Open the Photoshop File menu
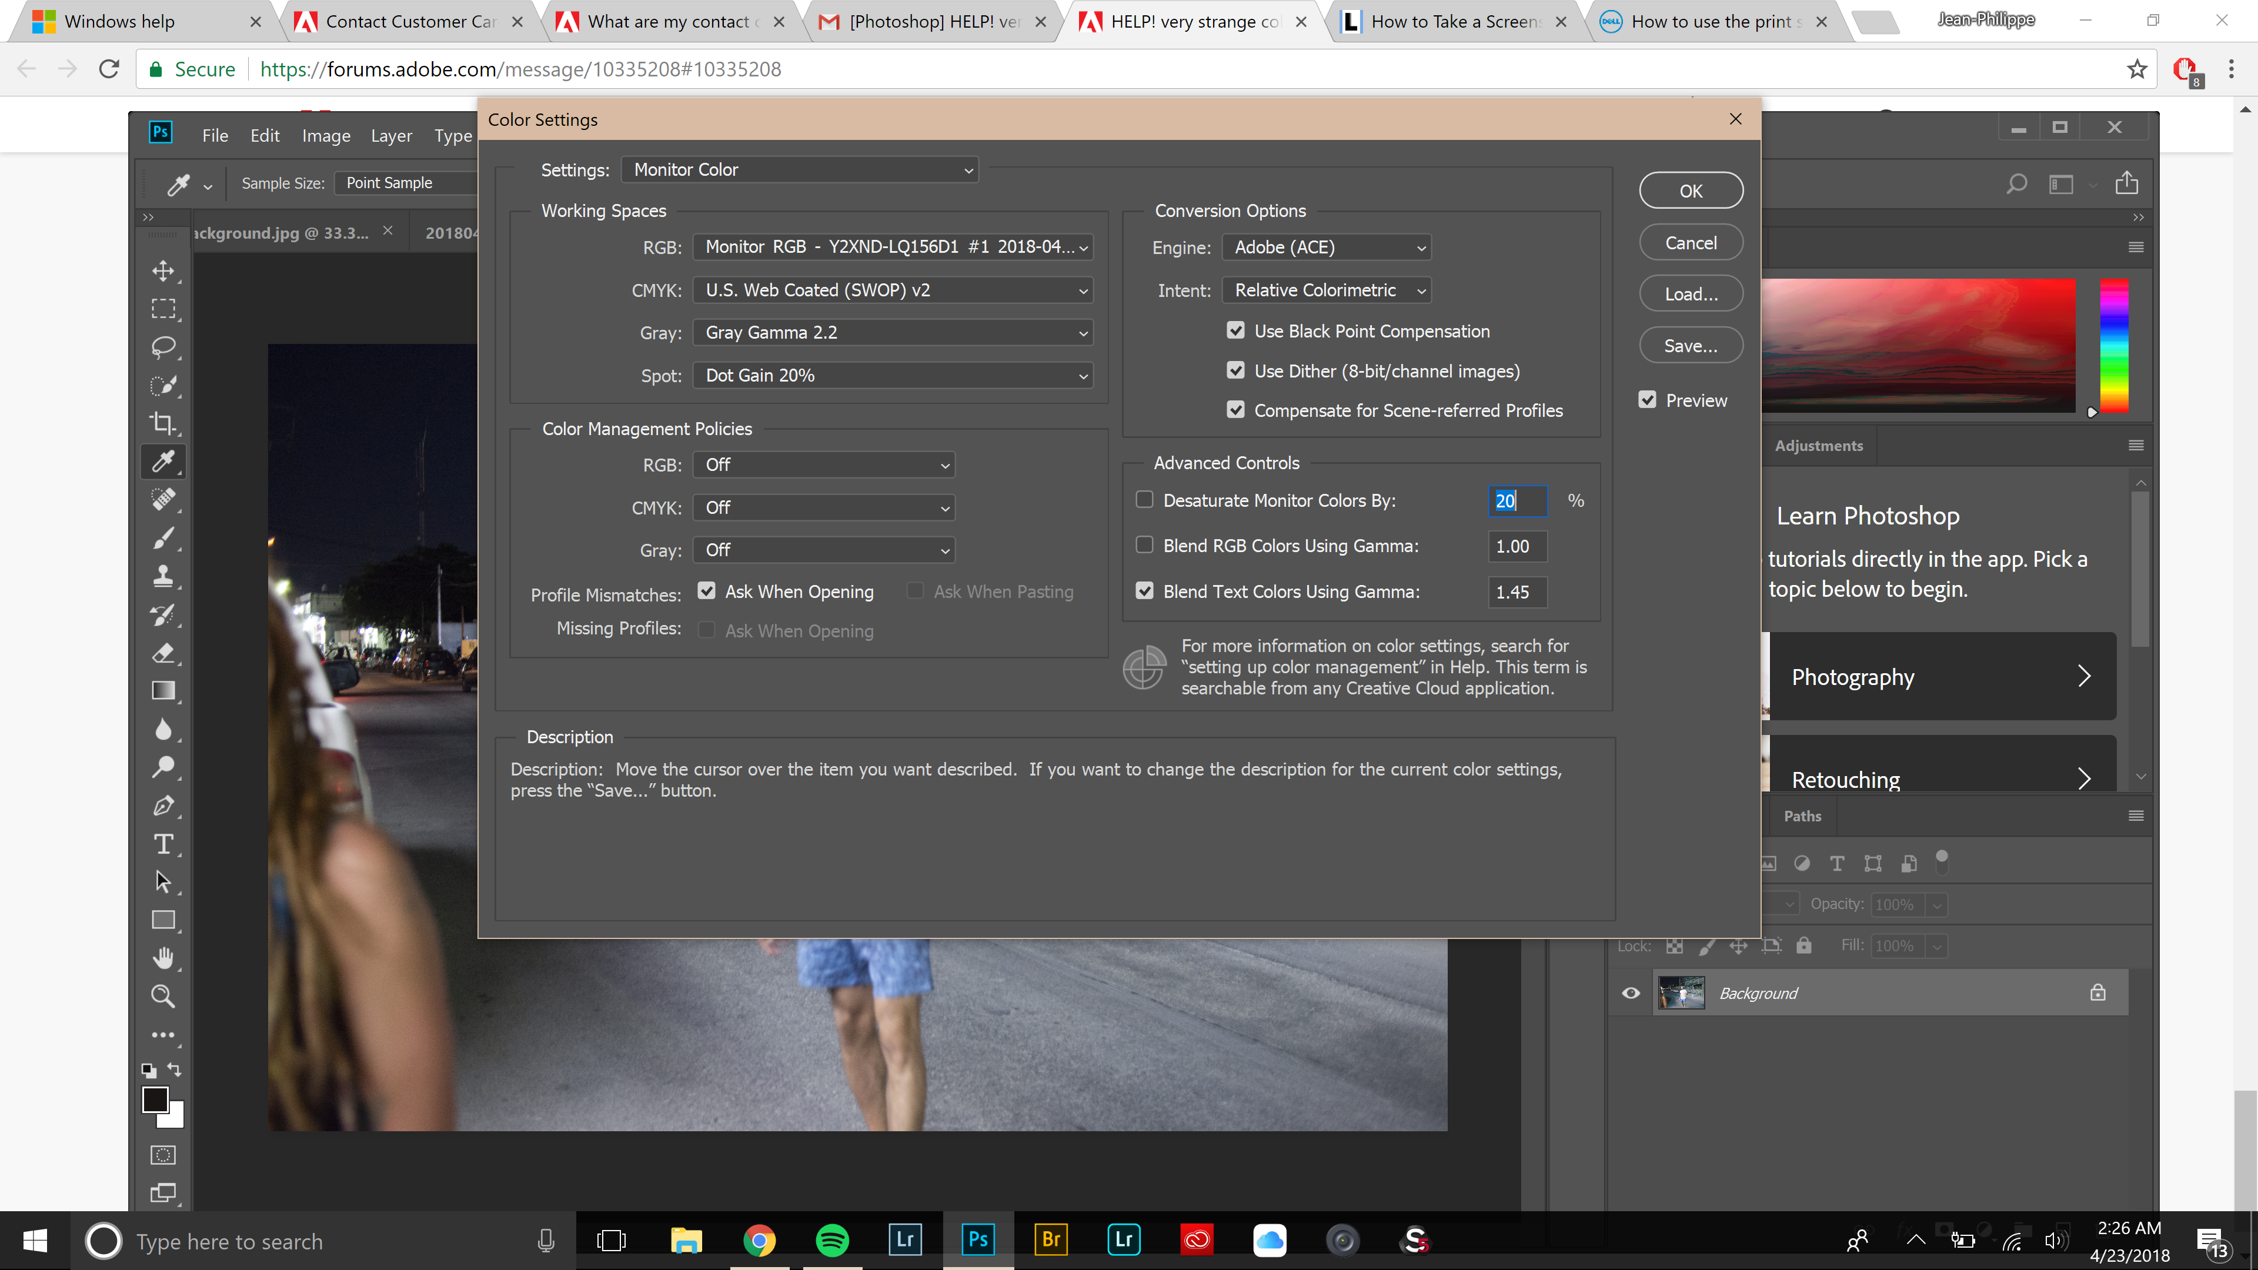The width and height of the screenshot is (2258, 1270). pos(215,135)
